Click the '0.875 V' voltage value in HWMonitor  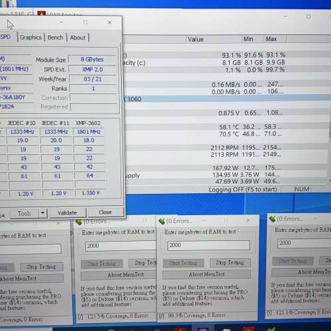coord(229,113)
